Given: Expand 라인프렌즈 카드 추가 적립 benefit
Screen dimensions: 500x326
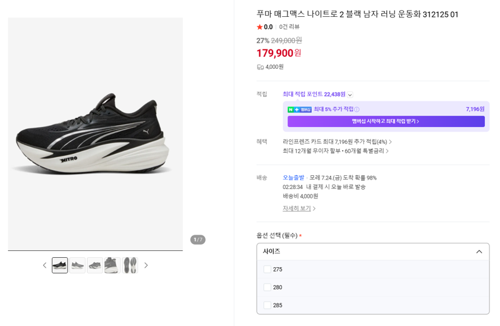Looking at the screenshot, I should [337, 142].
